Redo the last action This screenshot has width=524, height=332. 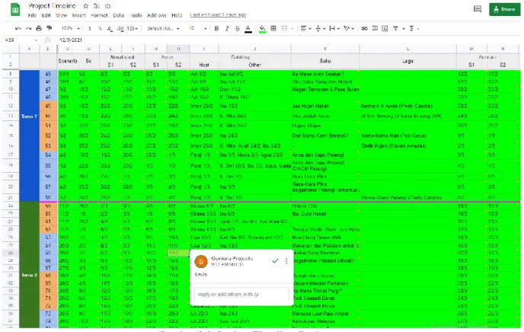pyautogui.click(x=28, y=29)
